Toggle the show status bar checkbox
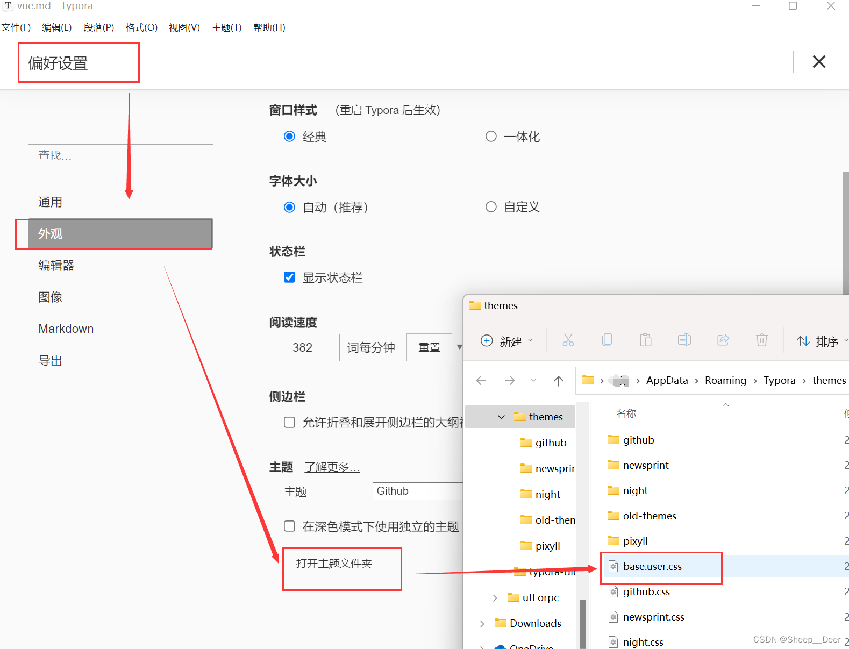 click(289, 277)
